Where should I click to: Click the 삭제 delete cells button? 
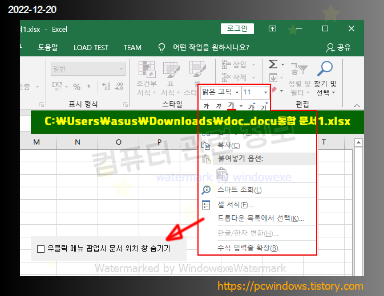pos(235,77)
